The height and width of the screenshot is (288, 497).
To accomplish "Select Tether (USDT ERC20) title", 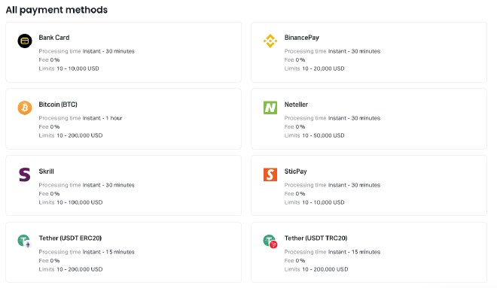I will pos(70,238).
